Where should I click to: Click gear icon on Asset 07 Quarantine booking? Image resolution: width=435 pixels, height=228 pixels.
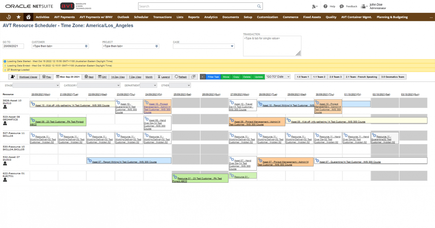(317, 161)
